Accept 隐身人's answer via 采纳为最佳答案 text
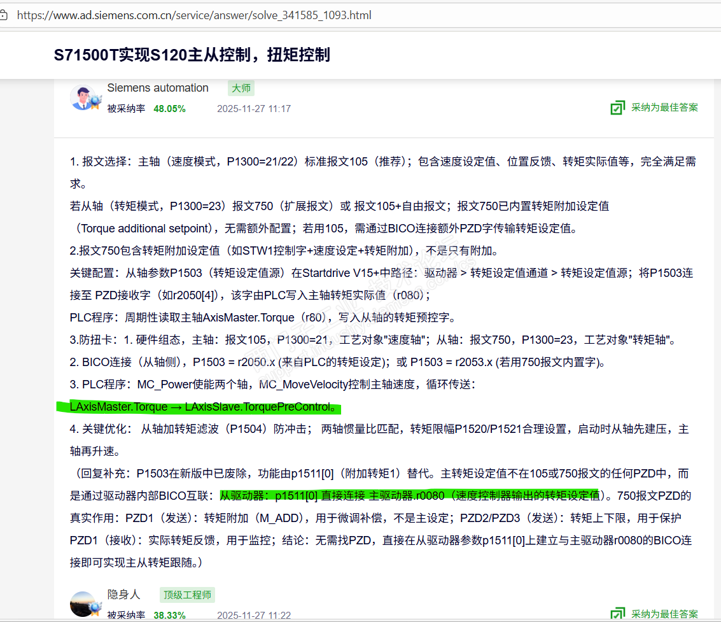Image resolution: width=721 pixels, height=622 pixels. [664, 614]
